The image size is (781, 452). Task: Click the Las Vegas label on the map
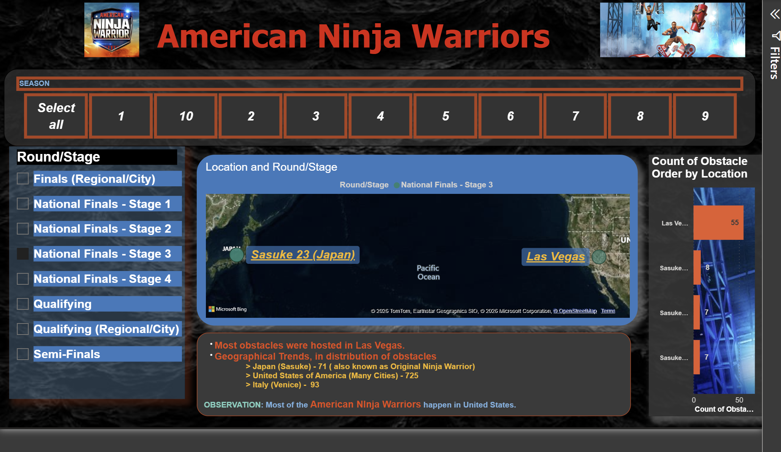click(x=555, y=257)
